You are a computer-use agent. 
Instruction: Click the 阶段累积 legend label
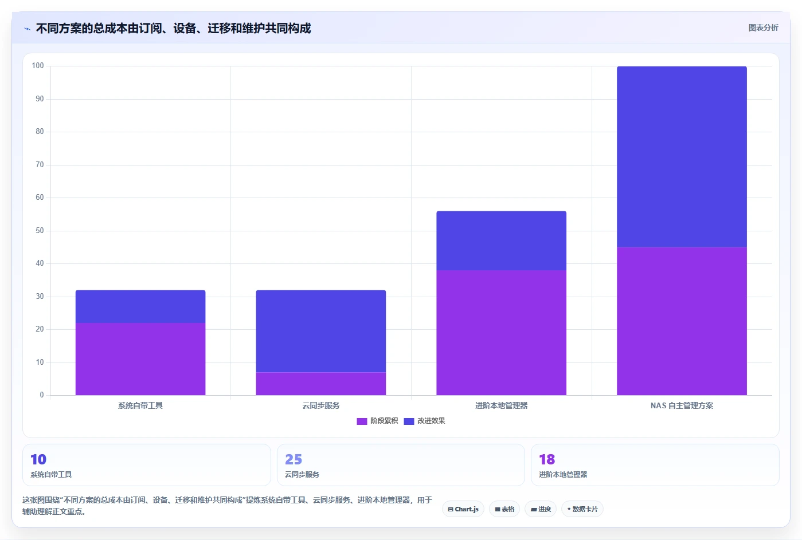point(384,421)
